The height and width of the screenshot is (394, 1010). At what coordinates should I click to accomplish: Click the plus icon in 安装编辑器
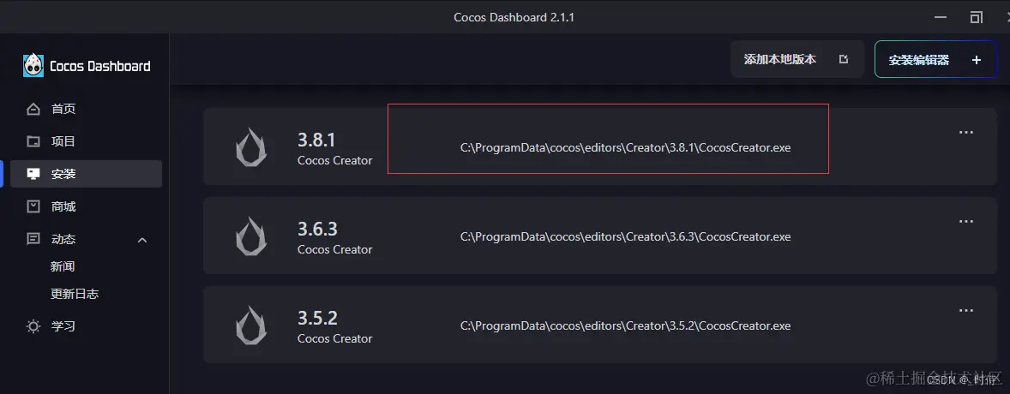click(x=977, y=60)
